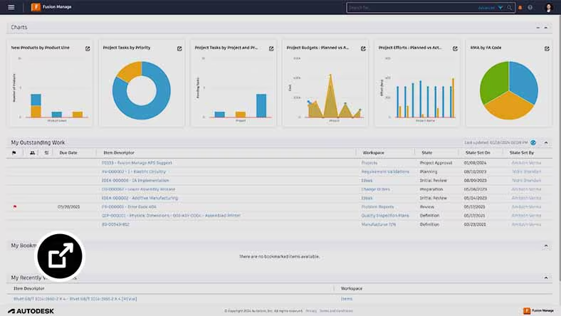561x316 pixels.
Task: Open the search filter funnel icon
Action: tap(500, 8)
